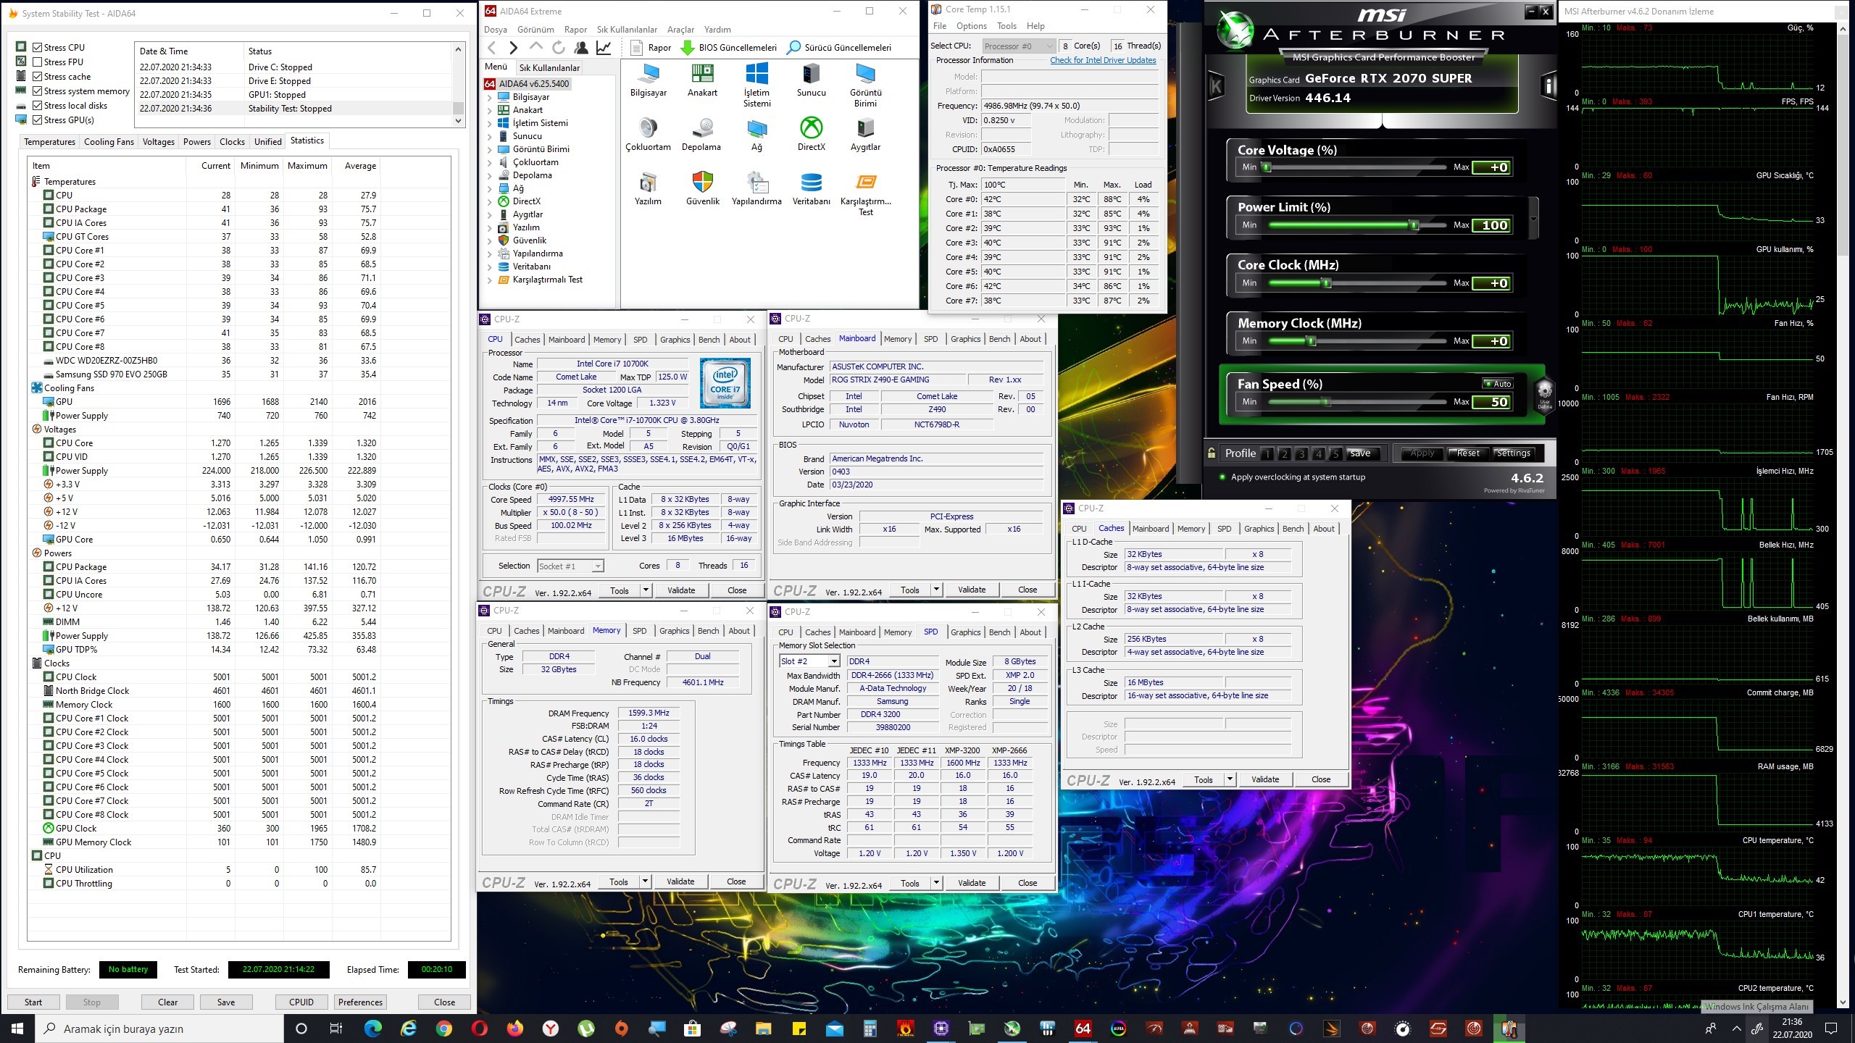Expand Anakart node in AIDA64 tree
Image resolution: width=1855 pixels, height=1043 pixels.
(489, 110)
